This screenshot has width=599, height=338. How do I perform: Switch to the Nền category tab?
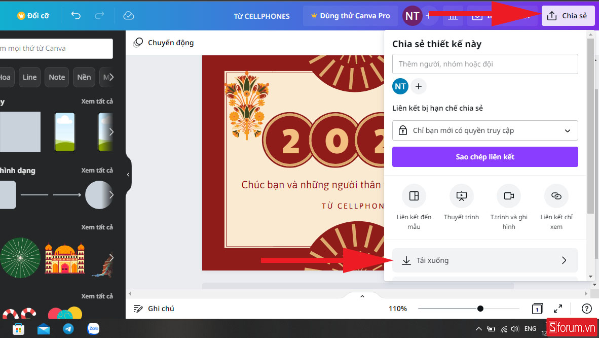click(x=84, y=77)
